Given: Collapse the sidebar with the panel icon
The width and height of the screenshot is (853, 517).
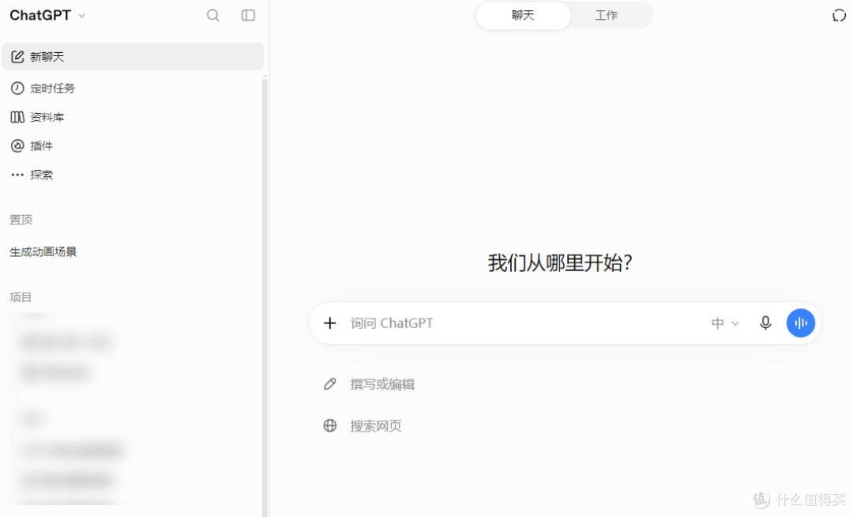Looking at the screenshot, I should tap(248, 15).
